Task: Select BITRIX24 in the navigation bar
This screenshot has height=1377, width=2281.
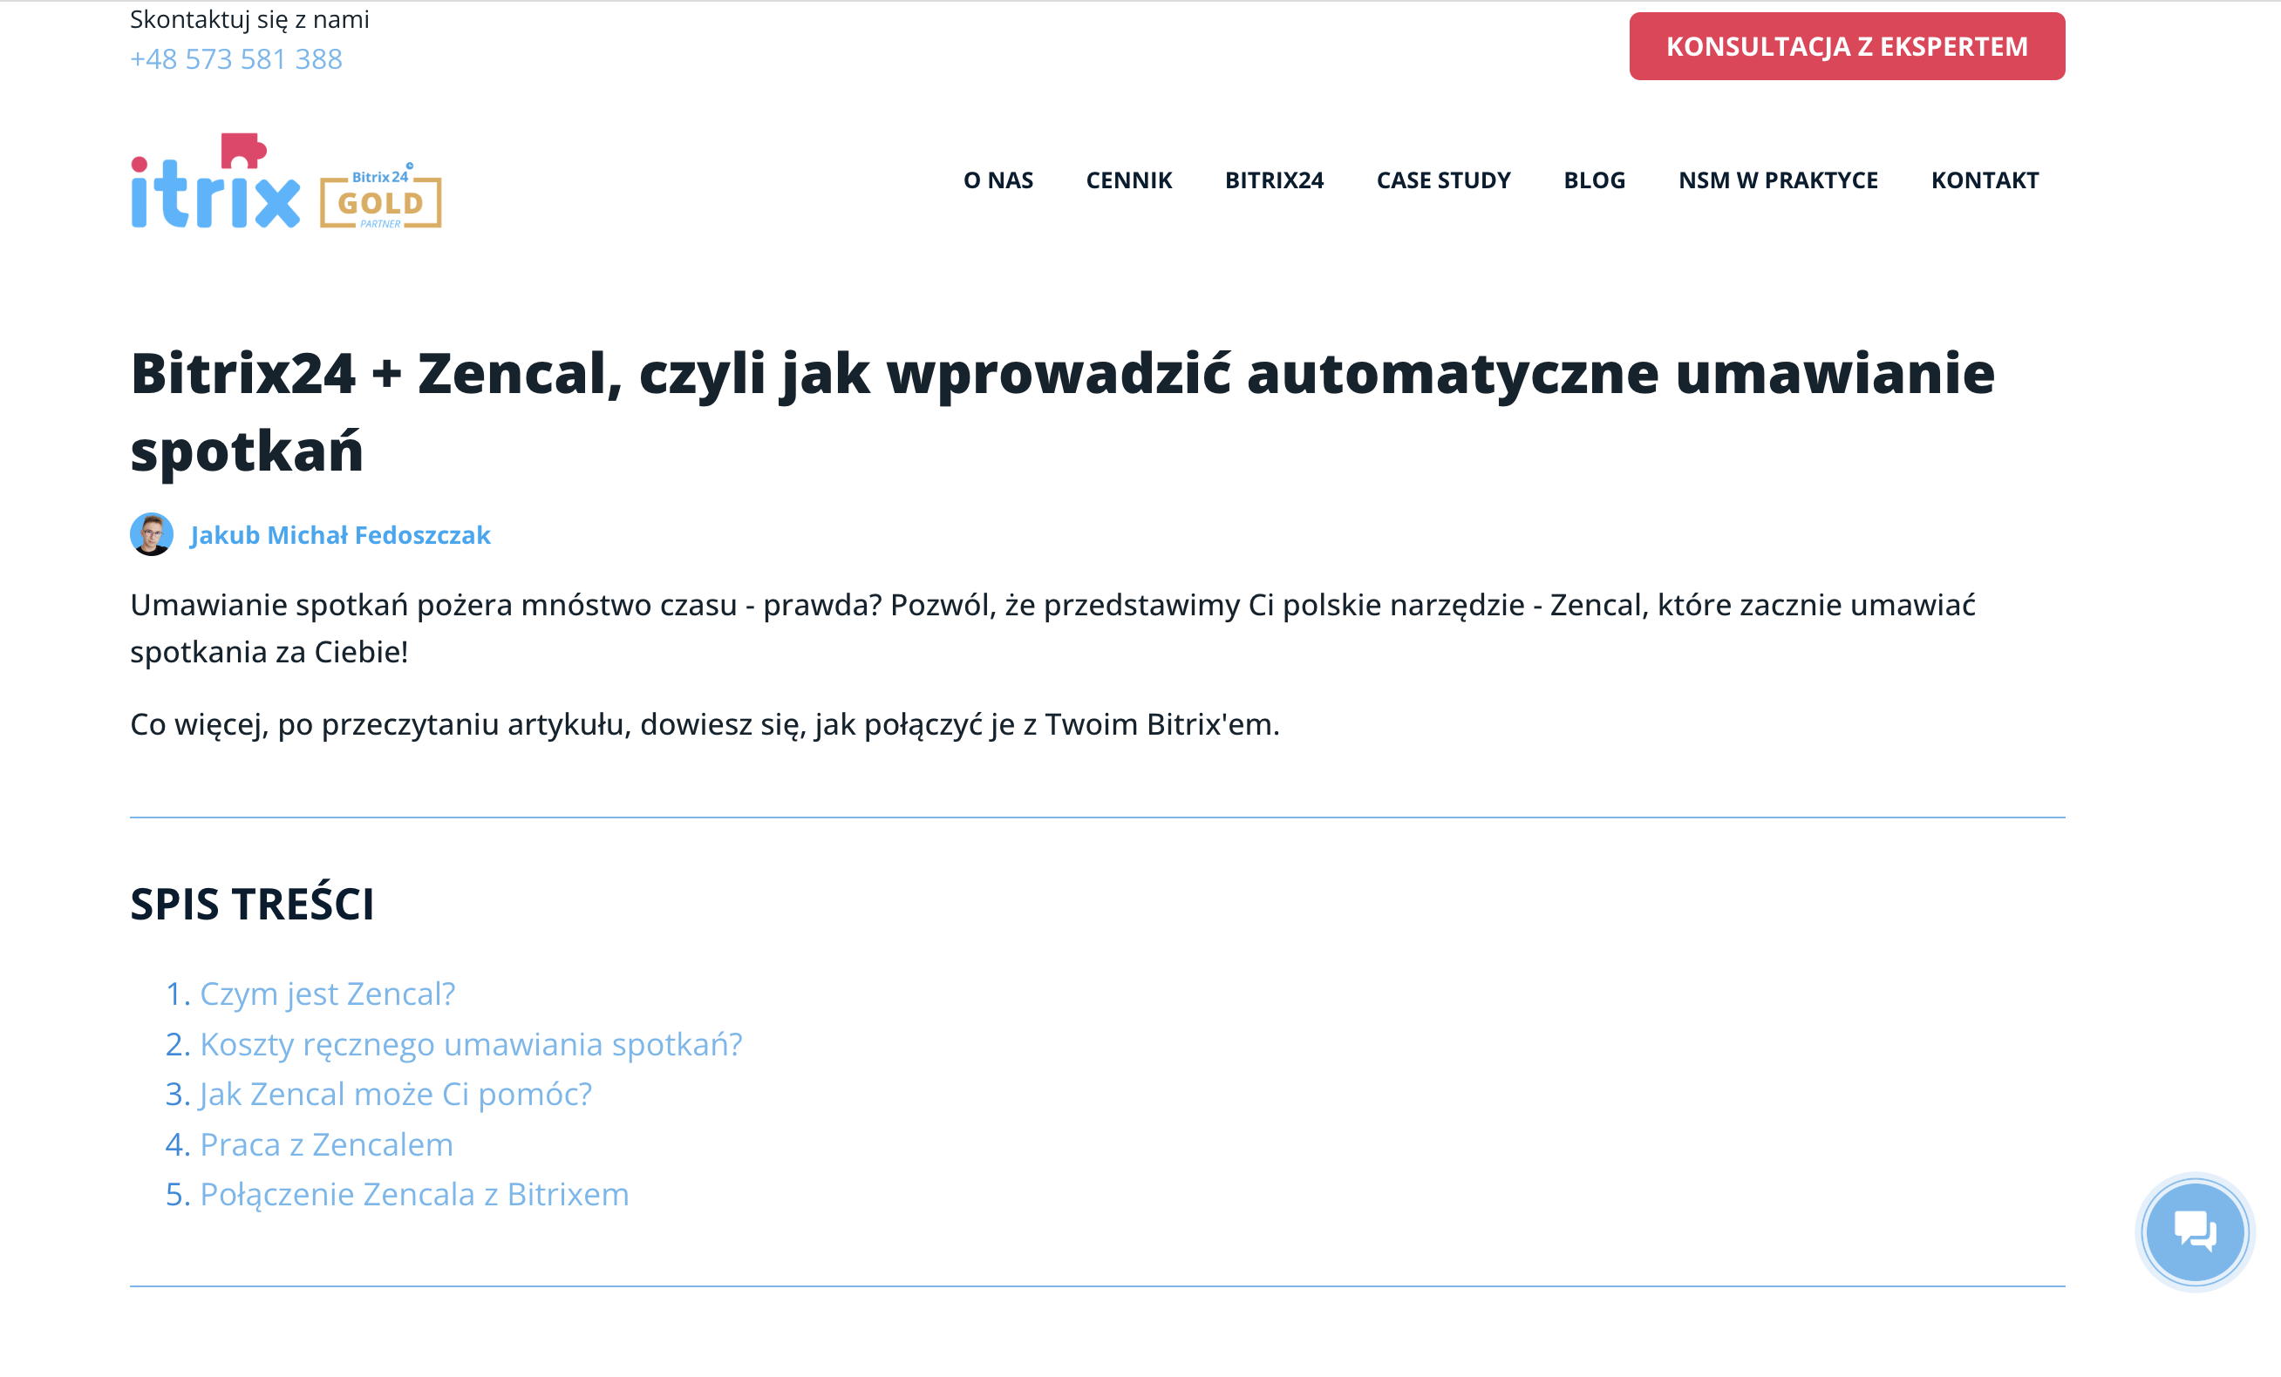Action: click(x=1275, y=180)
